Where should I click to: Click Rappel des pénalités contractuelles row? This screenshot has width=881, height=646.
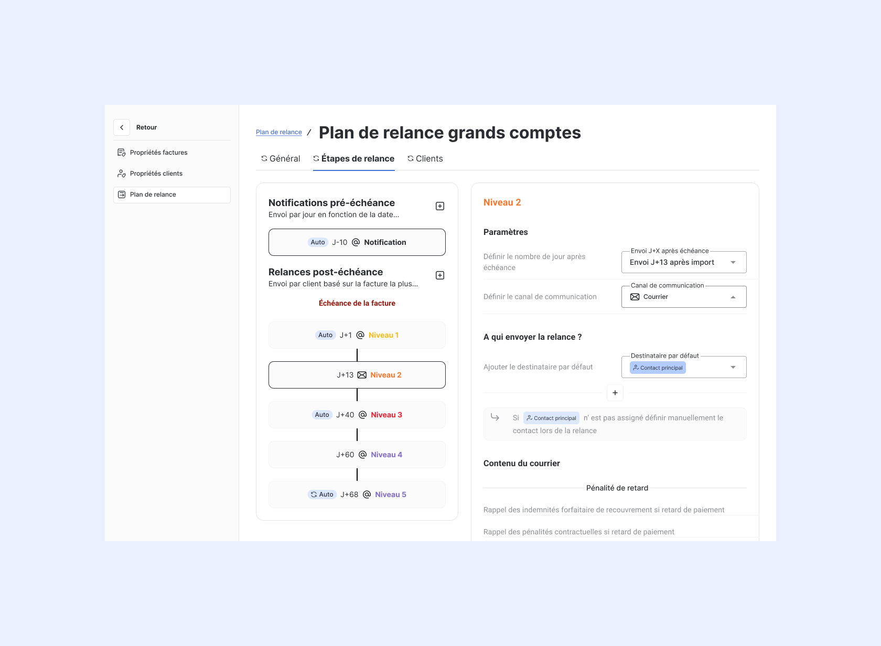[621, 532]
